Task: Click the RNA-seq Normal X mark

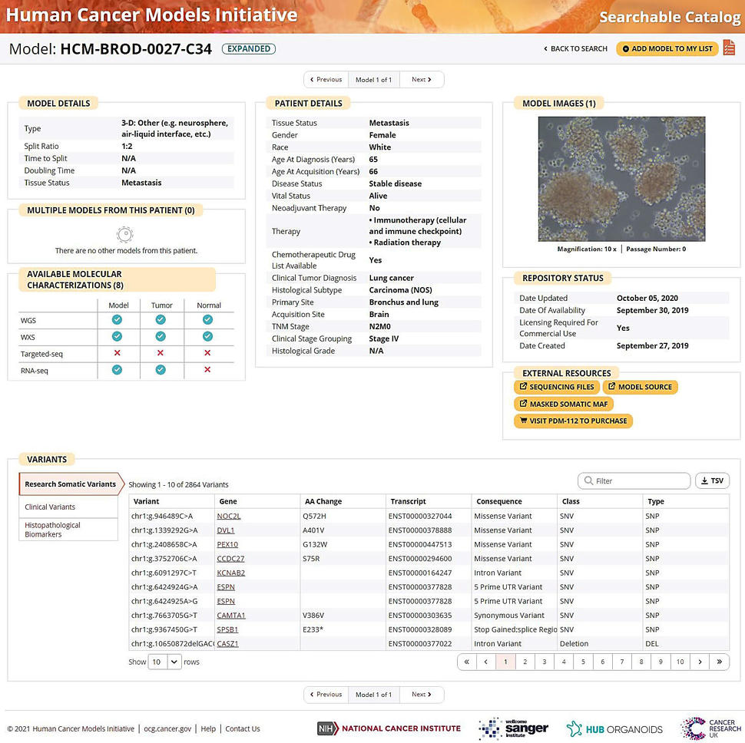Action: [208, 371]
